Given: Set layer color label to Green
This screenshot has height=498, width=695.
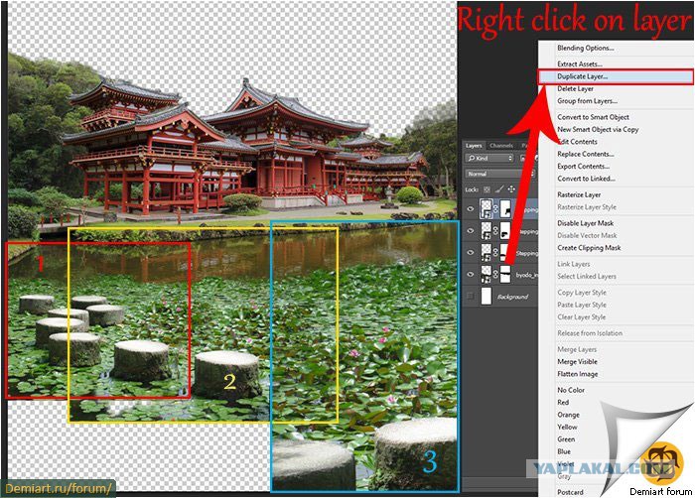Looking at the screenshot, I should (566, 439).
